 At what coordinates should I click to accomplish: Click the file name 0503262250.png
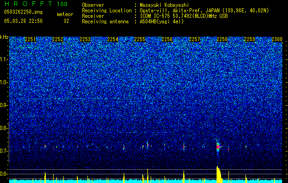pos(23,12)
